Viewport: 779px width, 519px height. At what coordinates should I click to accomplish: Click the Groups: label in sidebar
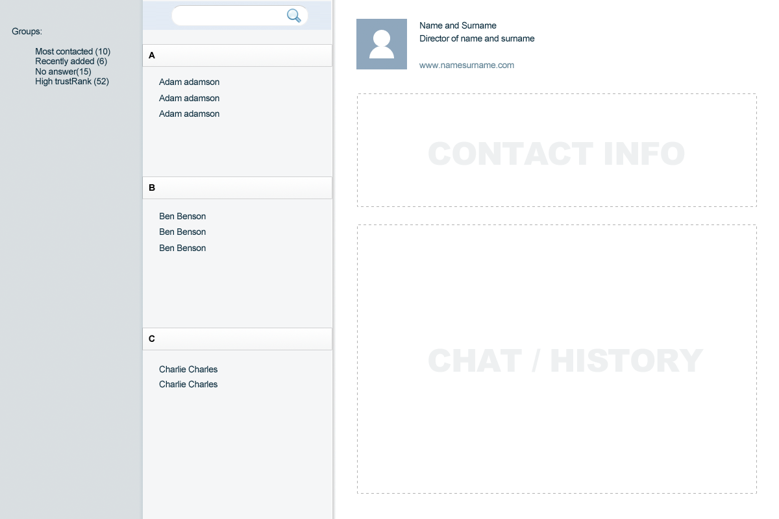27,31
